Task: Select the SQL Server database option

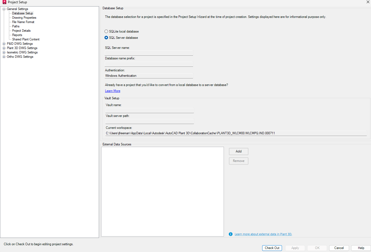Action: (106, 38)
